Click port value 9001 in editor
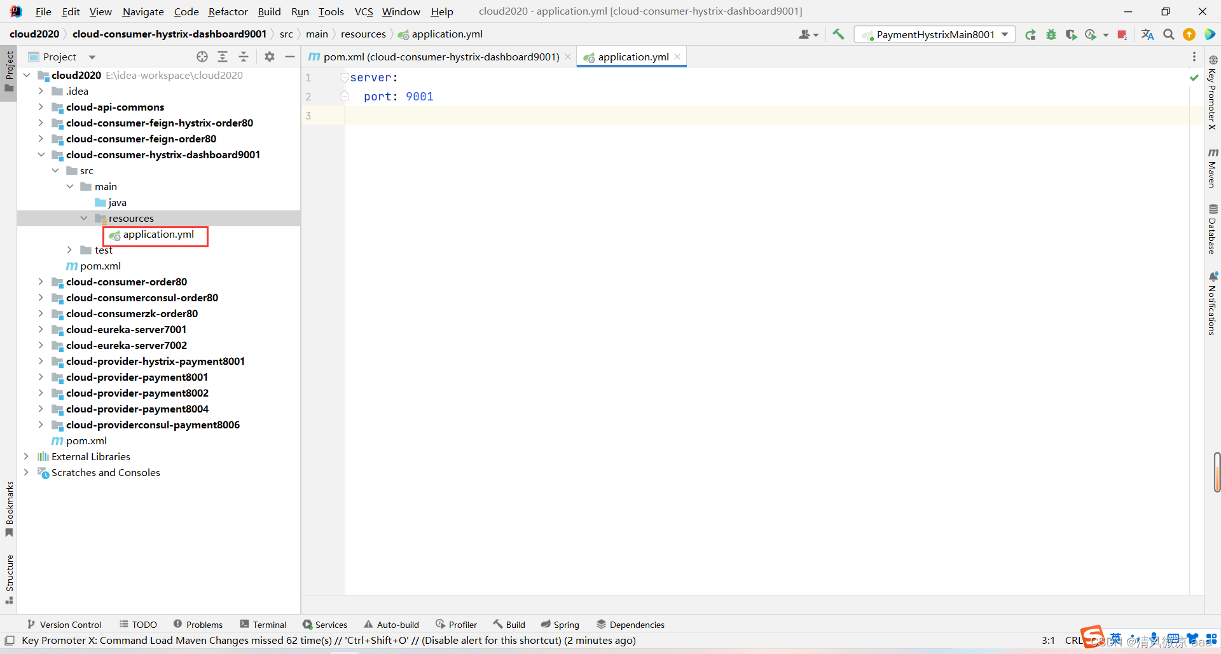Screen dimensions: 1221x654 click(x=420, y=97)
